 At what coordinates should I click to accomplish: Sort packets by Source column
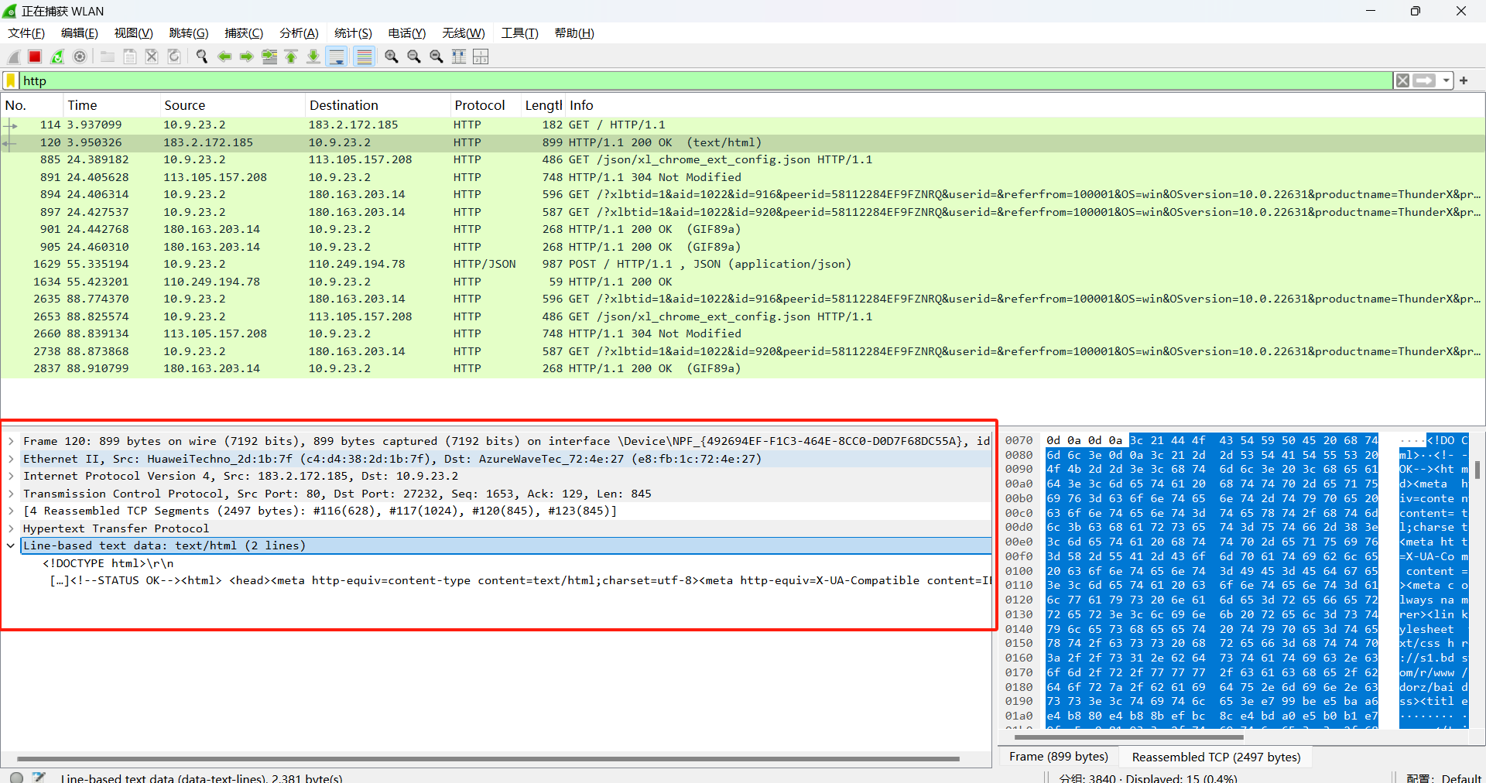pyautogui.click(x=231, y=105)
